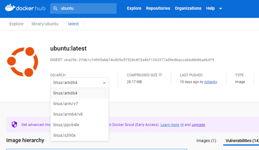Viewport: 259px width, 150px height.
Task: Choose linux/arm/v7 from the architecture list
Action: click(79, 104)
